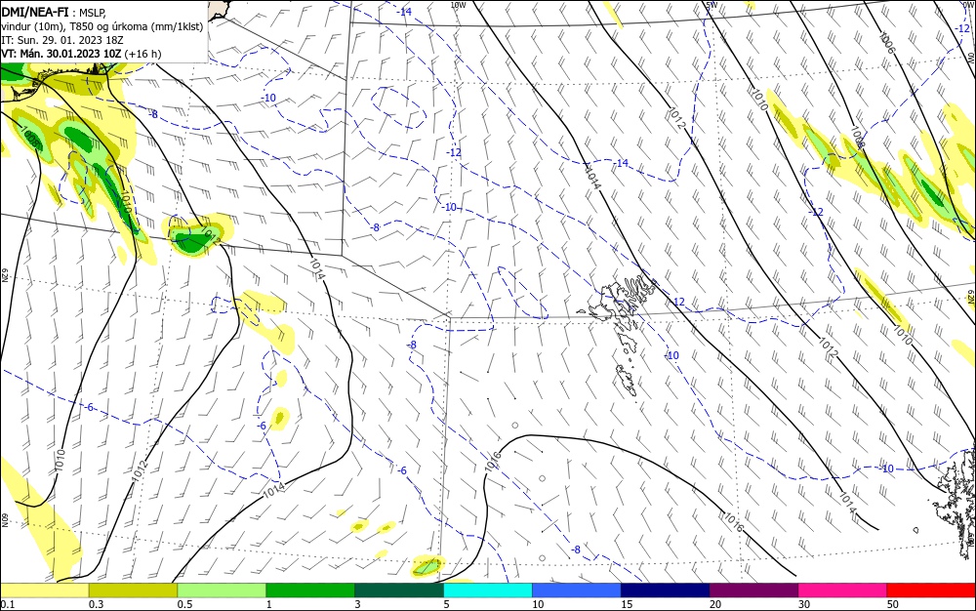Image resolution: width=976 pixels, height=611 pixels.
Task: Pick the bright blue legend swatch between 10 and 15
Action: [577, 591]
